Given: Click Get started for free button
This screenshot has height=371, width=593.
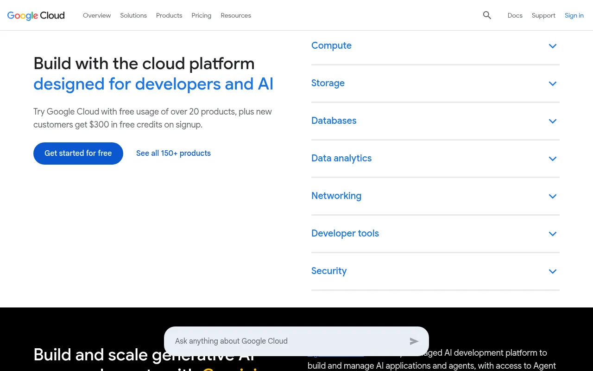Looking at the screenshot, I should [78, 154].
